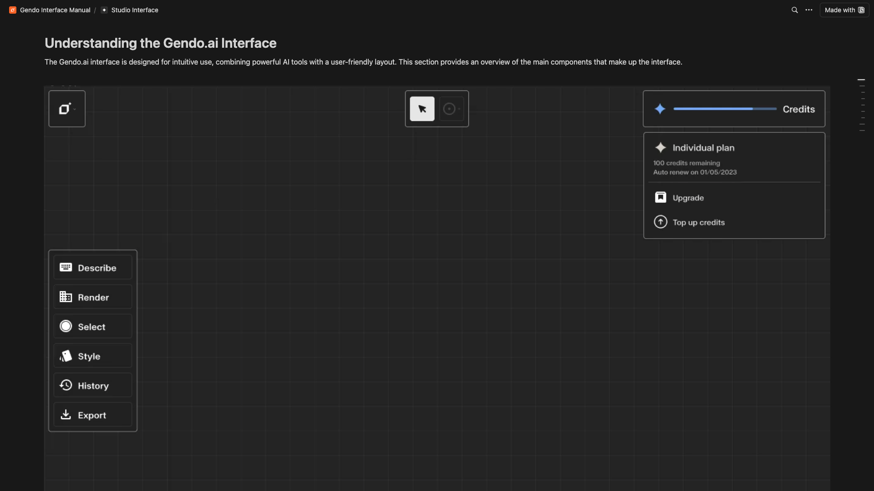The width and height of the screenshot is (874, 491).
Task: Click the Upgrade option
Action: [688, 198]
